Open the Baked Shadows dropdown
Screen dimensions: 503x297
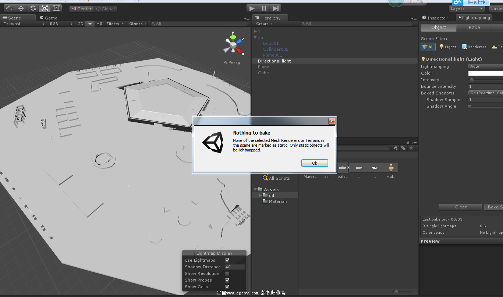click(486, 93)
